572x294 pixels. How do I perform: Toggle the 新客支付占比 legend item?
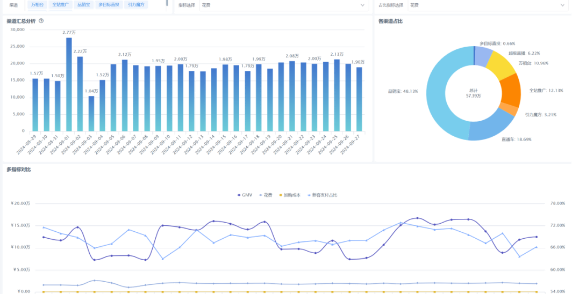pyautogui.click(x=321, y=195)
